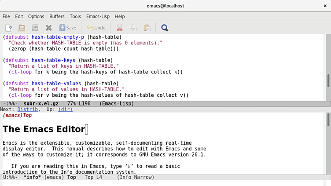This screenshot has height=186, width=331.
Task: Cut the selection with the scissors icon
Action: tap(120, 28)
